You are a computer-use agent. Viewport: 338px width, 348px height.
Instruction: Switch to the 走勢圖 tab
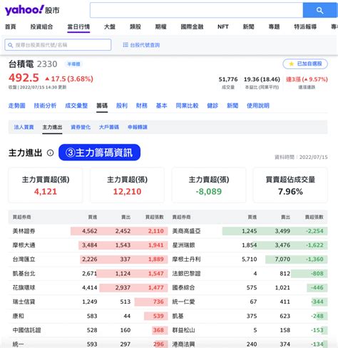point(17,106)
